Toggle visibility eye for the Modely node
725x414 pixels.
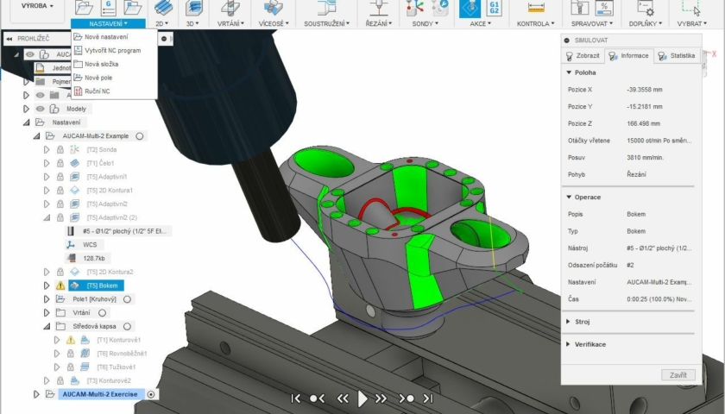point(40,109)
